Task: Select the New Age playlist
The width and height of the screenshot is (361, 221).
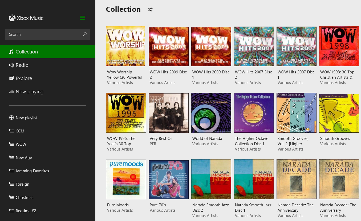Action: [24, 158]
